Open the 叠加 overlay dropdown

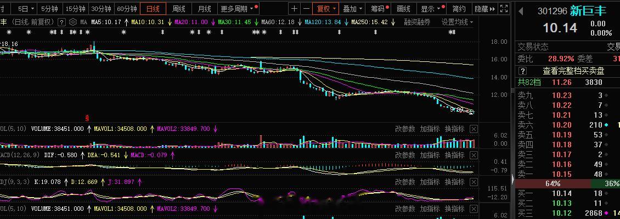[x=352, y=9]
